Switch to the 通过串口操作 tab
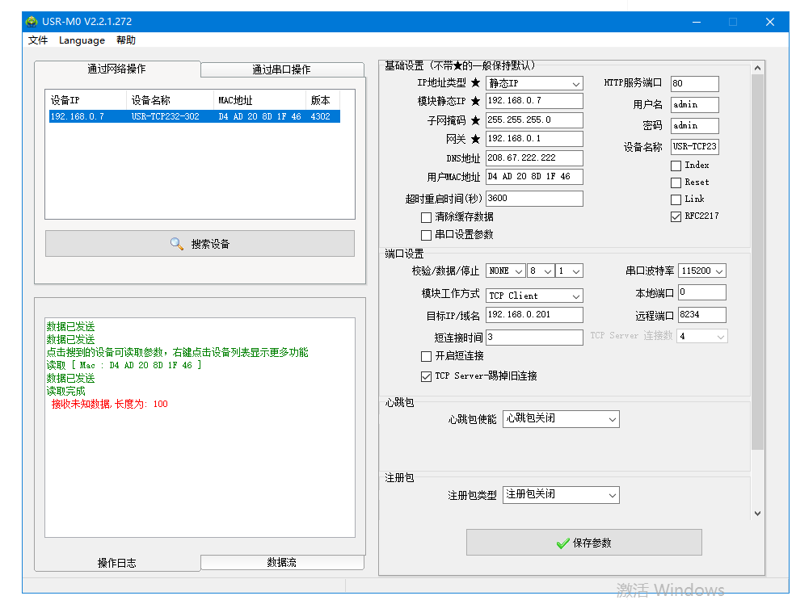796x600 pixels. 281,70
